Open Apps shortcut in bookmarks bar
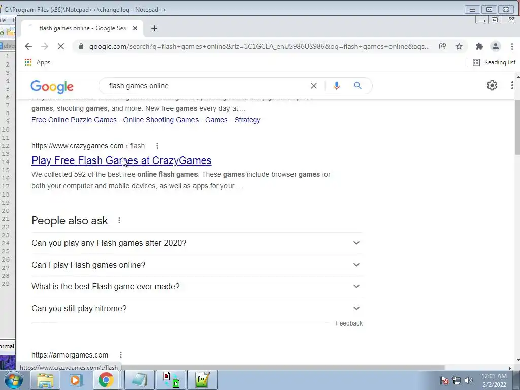Viewport: 520px width, 390px height. tap(38, 62)
